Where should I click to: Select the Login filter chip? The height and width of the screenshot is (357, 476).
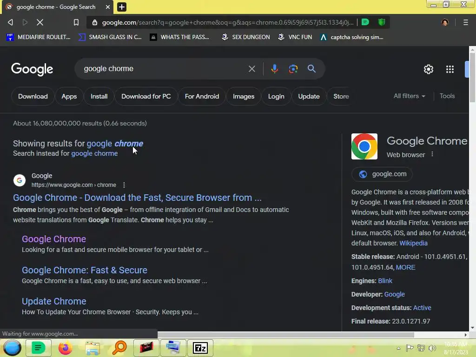[276, 96]
